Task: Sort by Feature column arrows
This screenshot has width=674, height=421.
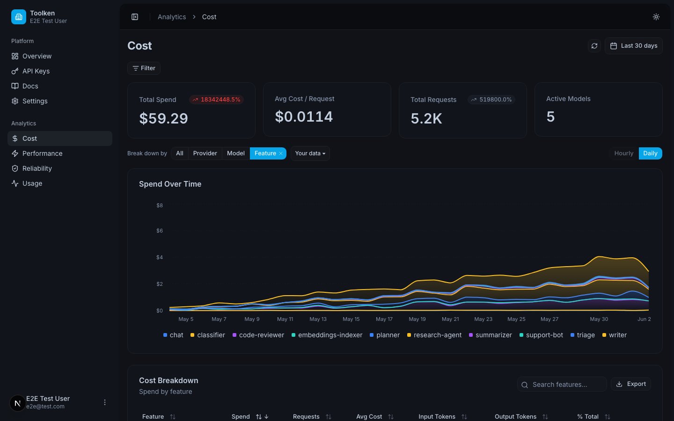Action: tap(173, 417)
